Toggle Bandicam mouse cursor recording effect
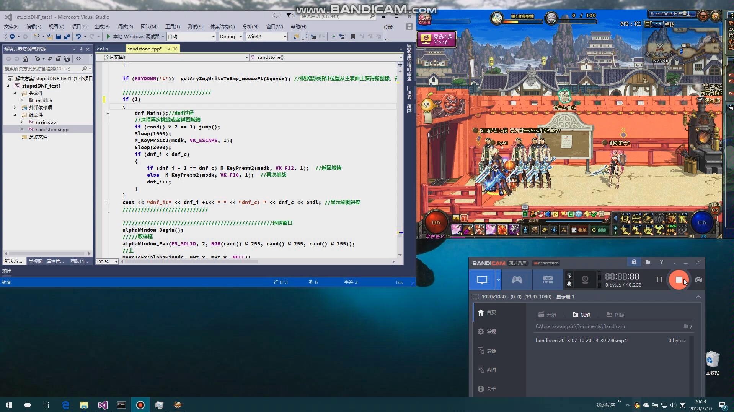This screenshot has height=412, width=734. (x=569, y=276)
